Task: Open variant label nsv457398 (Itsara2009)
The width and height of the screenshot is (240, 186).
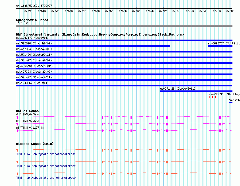Action: (34, 72)
